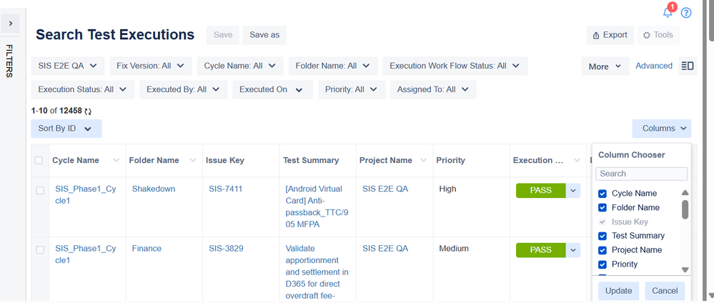This screenshot has width=714, height=303.
Task: Toggle the select-all rows header checkbox
Action: pos(39,161)
